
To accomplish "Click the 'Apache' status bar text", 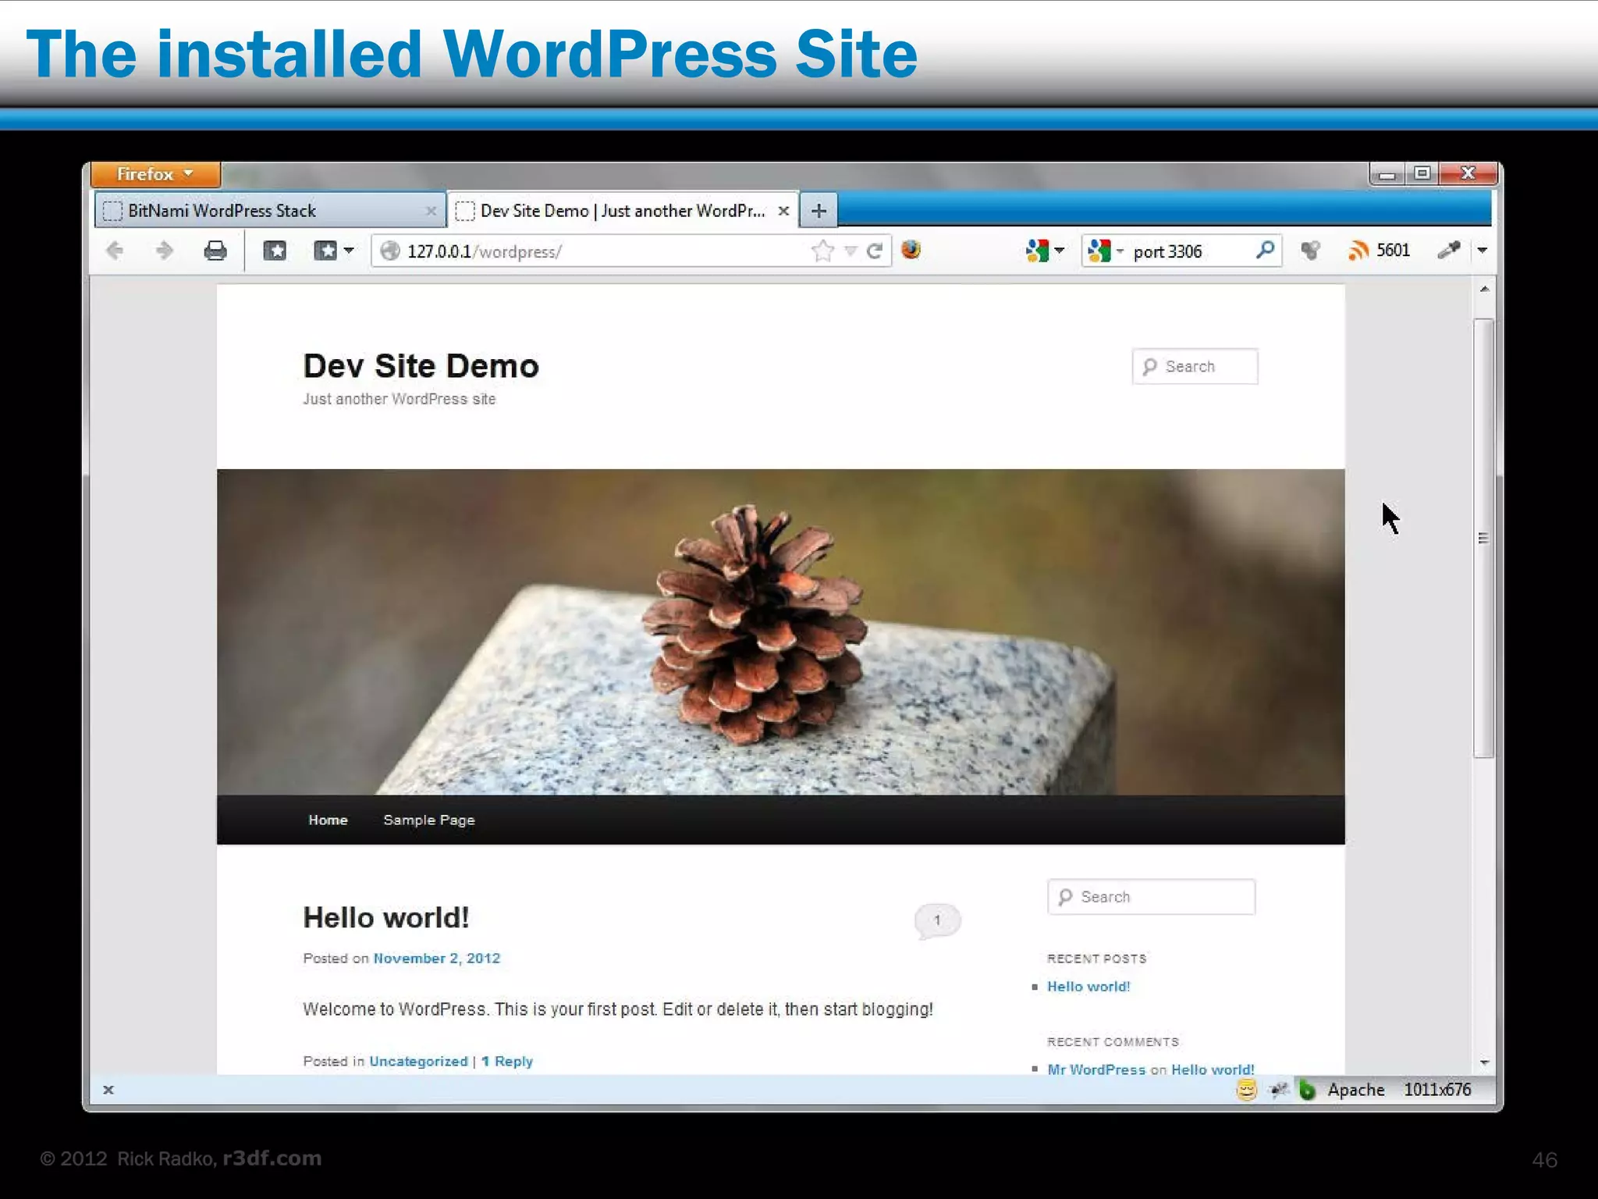I will pos(1356,1090).
